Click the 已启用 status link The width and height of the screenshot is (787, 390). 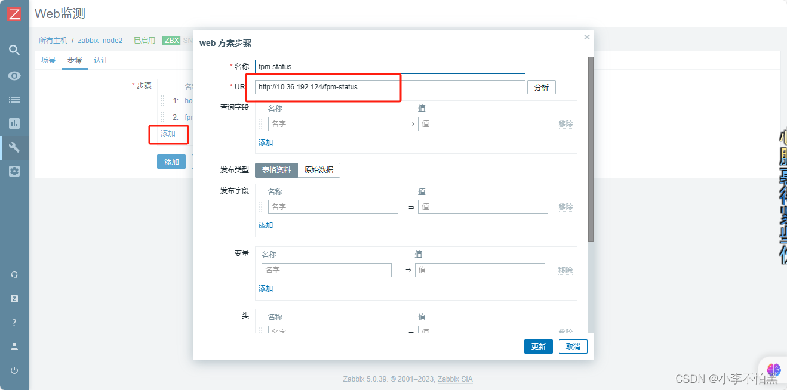tap(145, 41)
